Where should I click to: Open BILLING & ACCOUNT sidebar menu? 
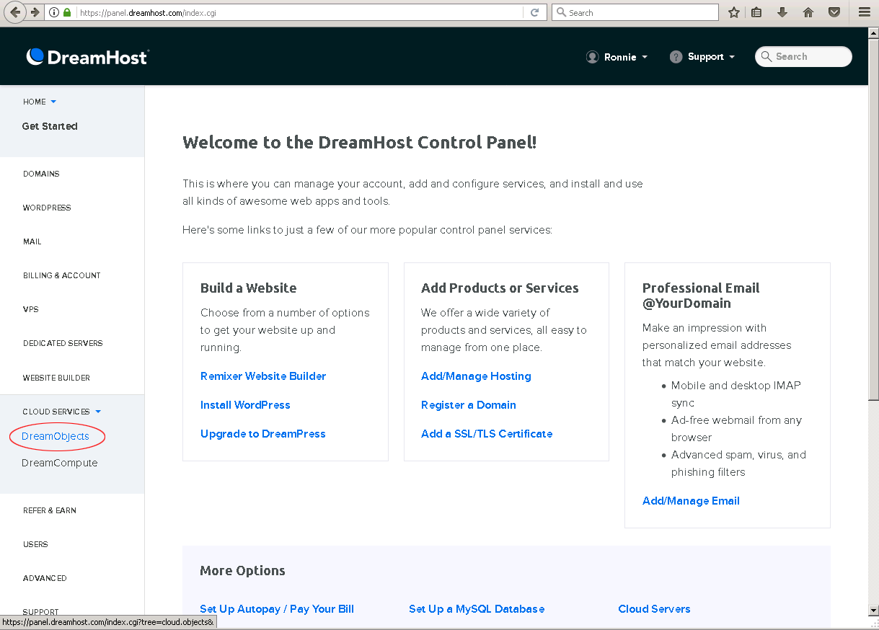tap(61, 275)
